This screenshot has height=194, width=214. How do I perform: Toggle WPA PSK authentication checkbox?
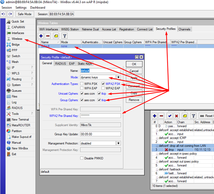82,84
